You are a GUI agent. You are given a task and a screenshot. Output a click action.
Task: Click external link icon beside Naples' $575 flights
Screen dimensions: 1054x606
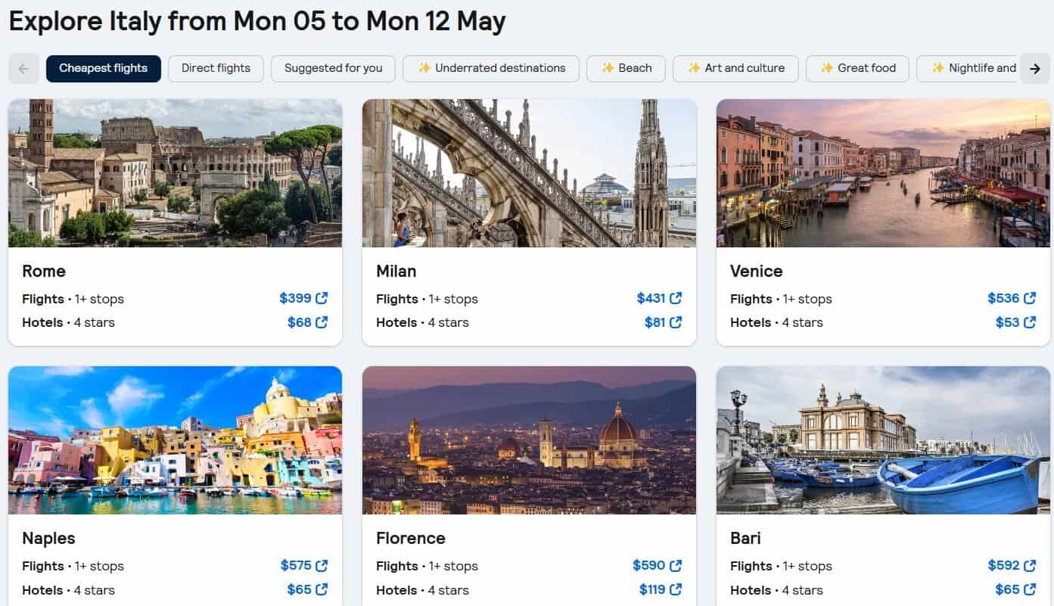323,565
